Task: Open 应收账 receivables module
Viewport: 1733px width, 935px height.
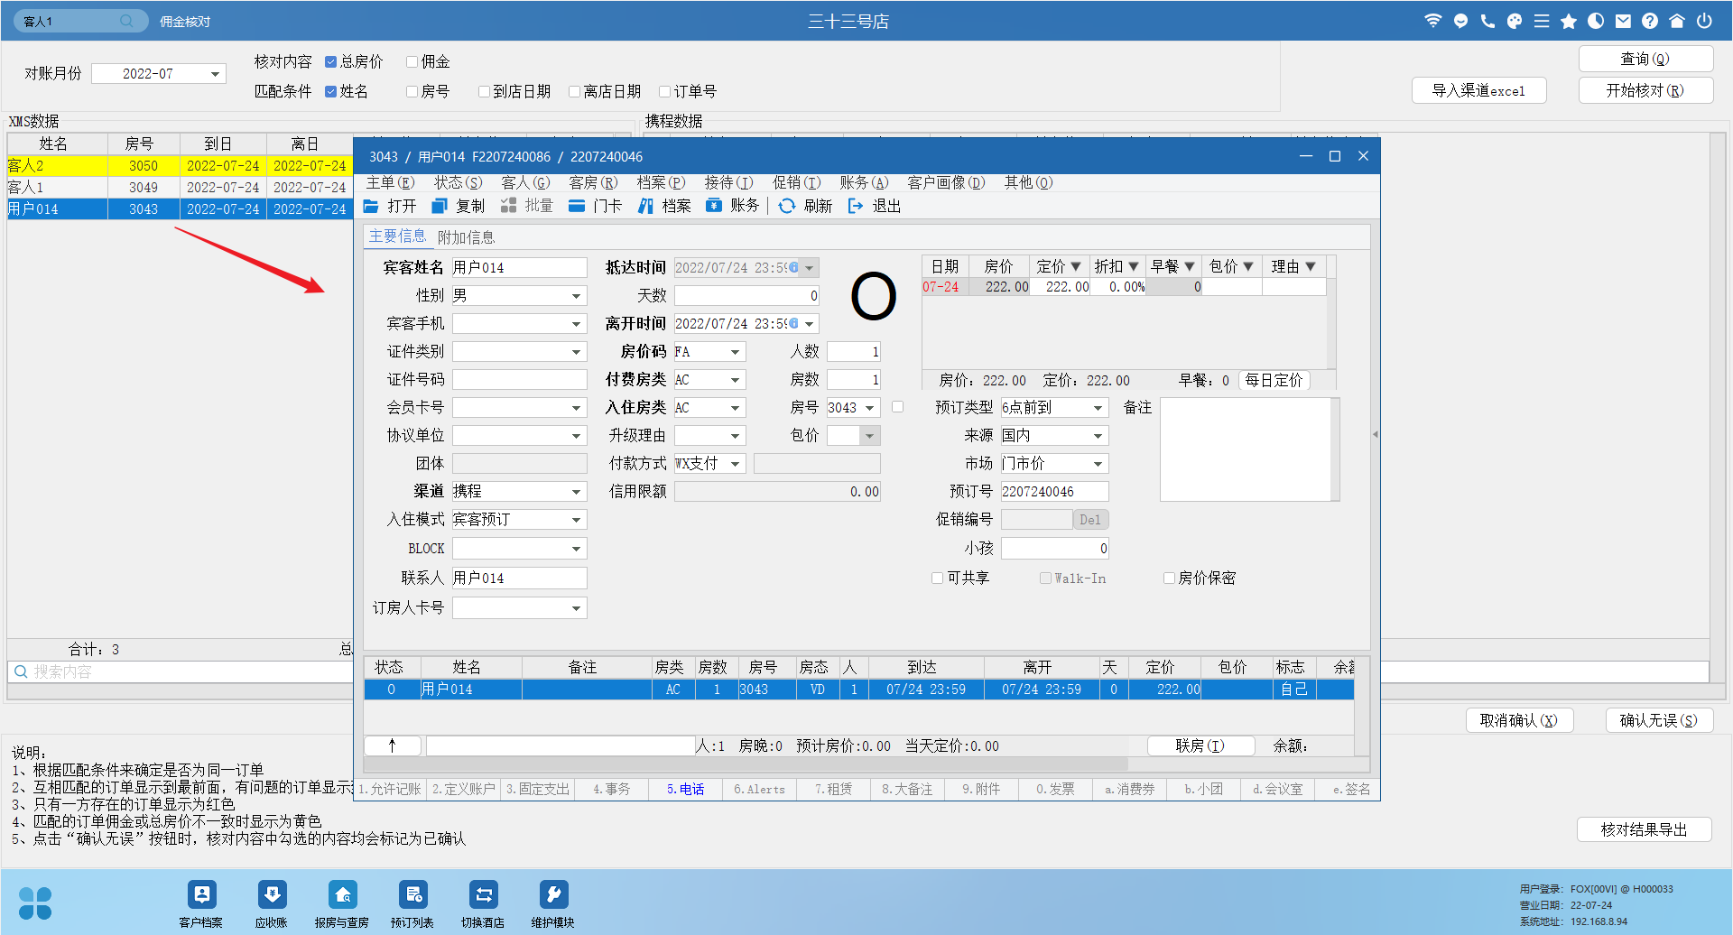Action: point(272,903)
